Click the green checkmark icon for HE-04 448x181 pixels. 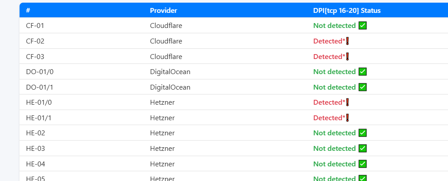click(362, 164)
